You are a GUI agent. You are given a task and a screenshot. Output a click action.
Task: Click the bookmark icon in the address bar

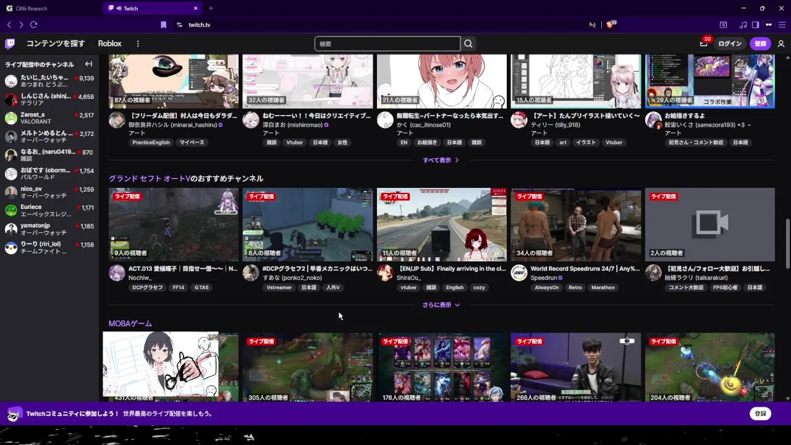(x=163, y=25)
